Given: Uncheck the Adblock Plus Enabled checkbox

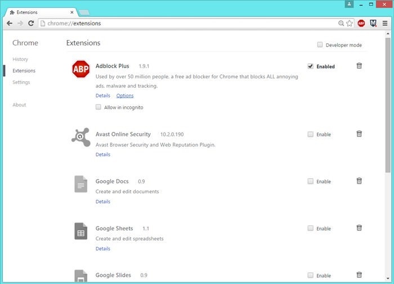Looking at the screenshot, I should [311, 66].
